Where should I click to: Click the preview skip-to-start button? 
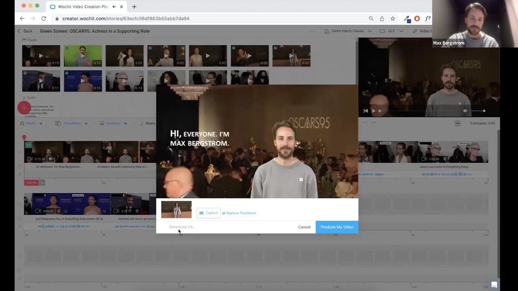pyautogui.click(x=366, y=111)
